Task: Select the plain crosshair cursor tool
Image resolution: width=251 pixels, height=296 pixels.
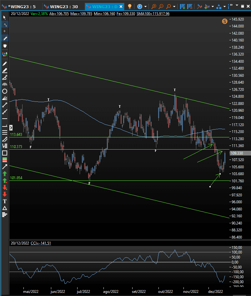Action: click(x=5, y=31)
